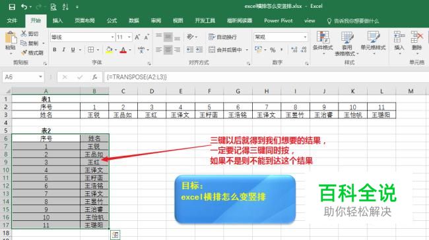Toggle middle vertical align
Viewport: 429px width, 240px height.
(168, 37)
